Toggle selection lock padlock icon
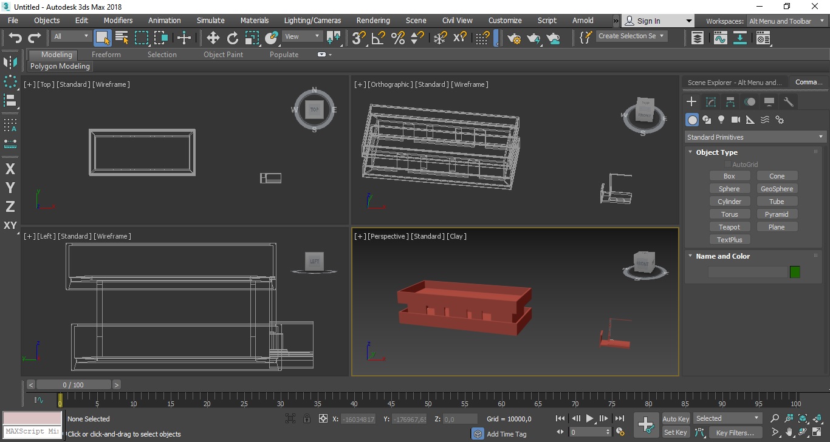 click(307, 418)
